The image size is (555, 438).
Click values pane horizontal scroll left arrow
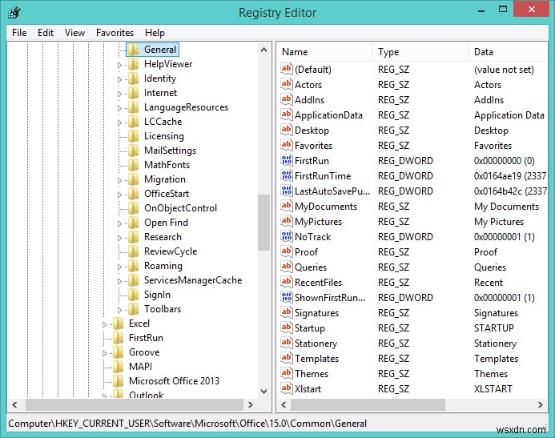pos(284,404)
